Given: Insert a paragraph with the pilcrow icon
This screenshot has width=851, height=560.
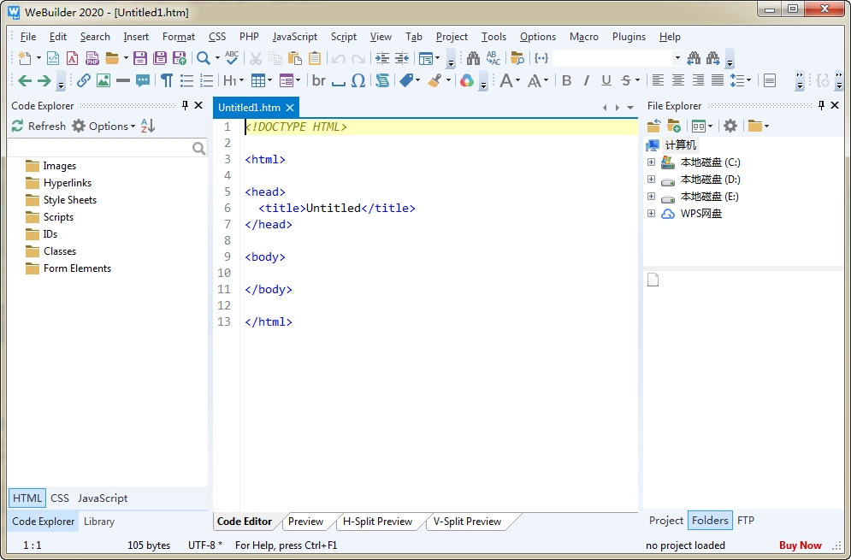Looking at the screenshot, I should coord(167,80).
